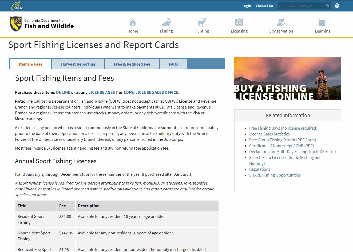
Task: Click the Login link
Action: pos(247,6)
